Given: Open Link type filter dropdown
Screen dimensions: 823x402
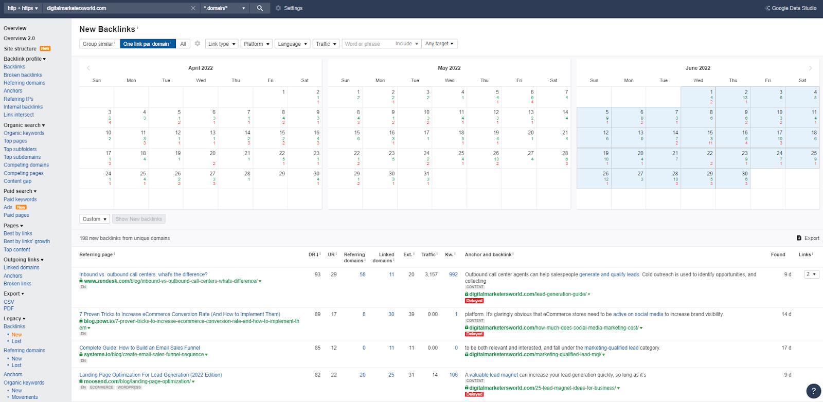Looking at the screenshot, I should pos(222,44).
